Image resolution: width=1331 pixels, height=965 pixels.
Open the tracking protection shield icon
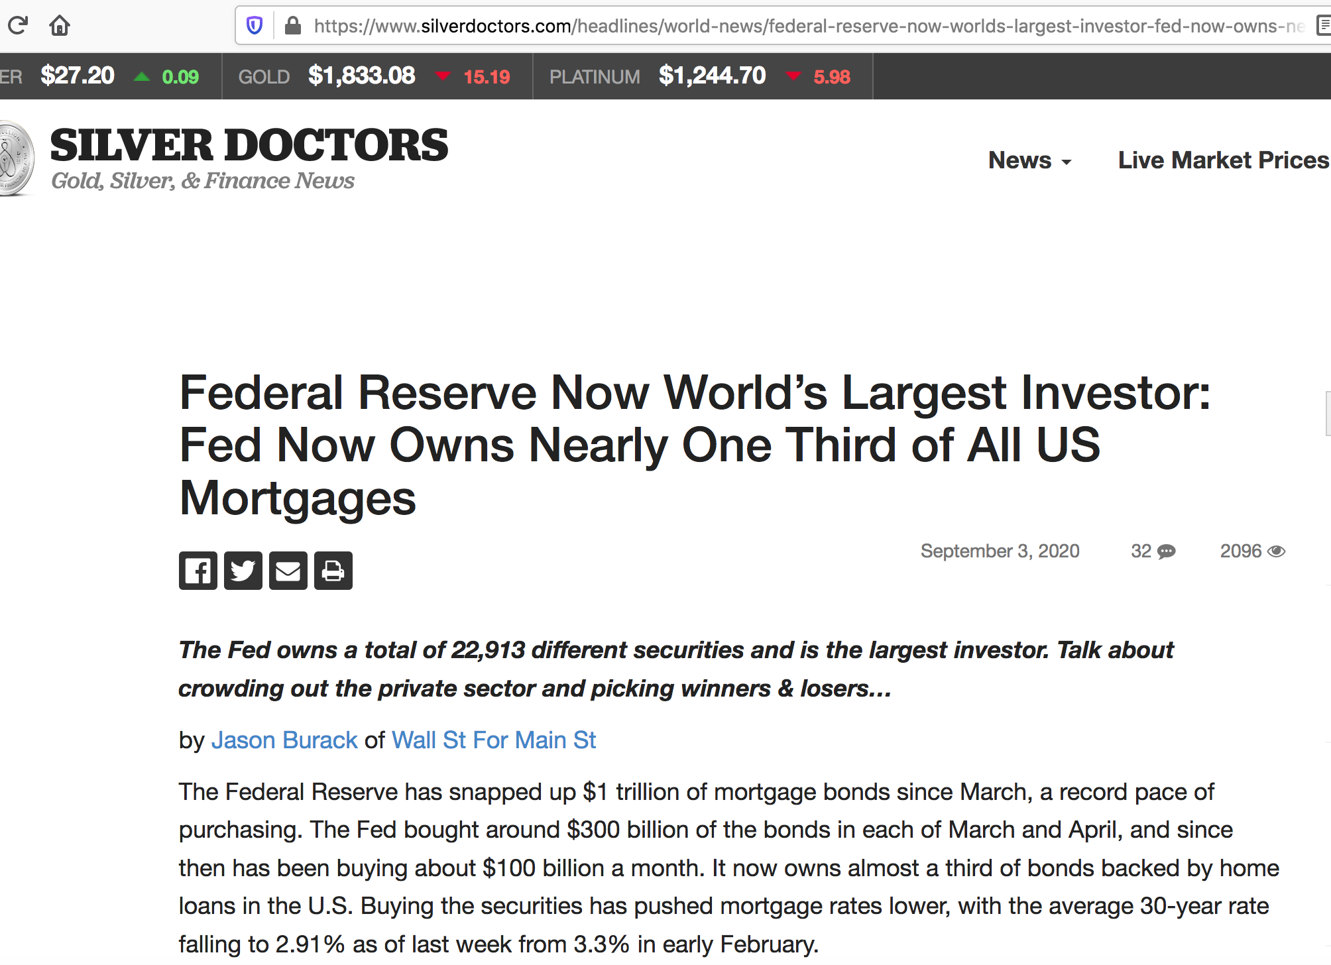click(255, 26)
